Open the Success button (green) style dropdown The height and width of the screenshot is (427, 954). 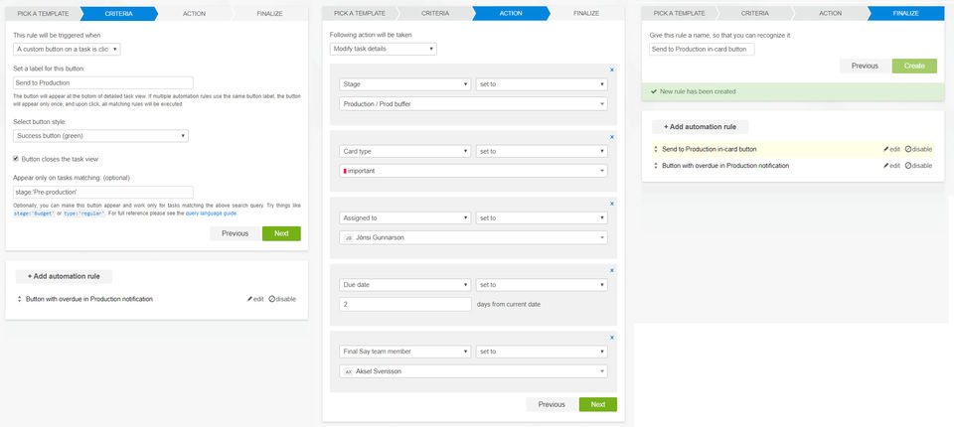101,136
